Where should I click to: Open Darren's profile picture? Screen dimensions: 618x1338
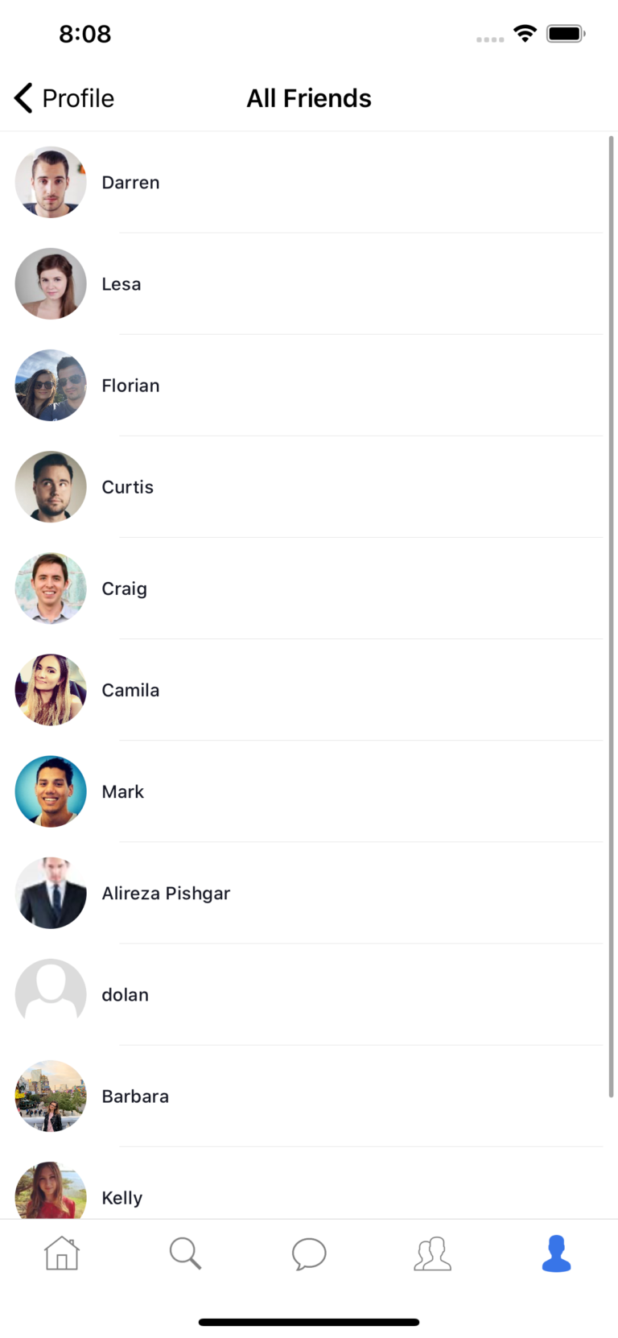[x=51, y=183]
